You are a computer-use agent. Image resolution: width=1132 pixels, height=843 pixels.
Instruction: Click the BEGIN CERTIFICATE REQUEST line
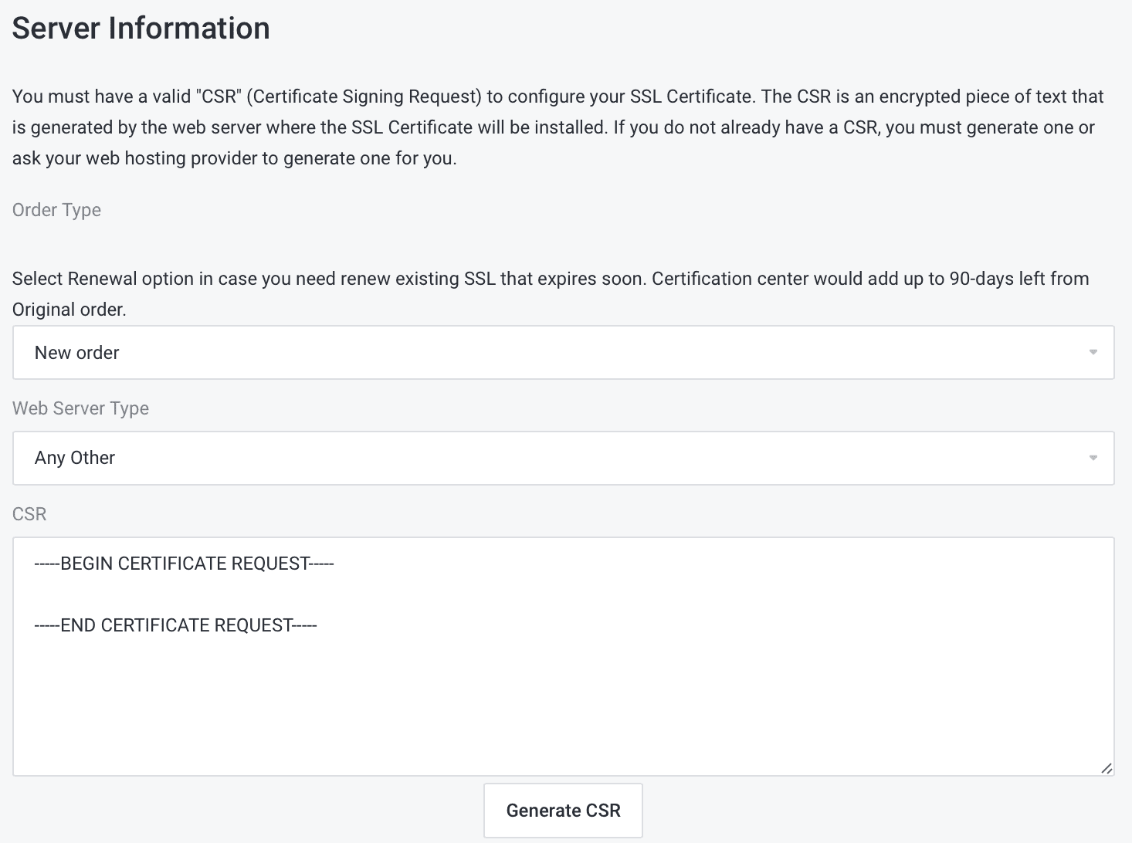pos(184,564)
